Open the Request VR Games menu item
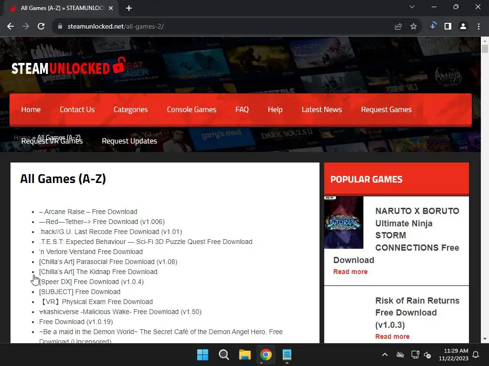Viewport: 489px width, 366px height. (52, 141)
